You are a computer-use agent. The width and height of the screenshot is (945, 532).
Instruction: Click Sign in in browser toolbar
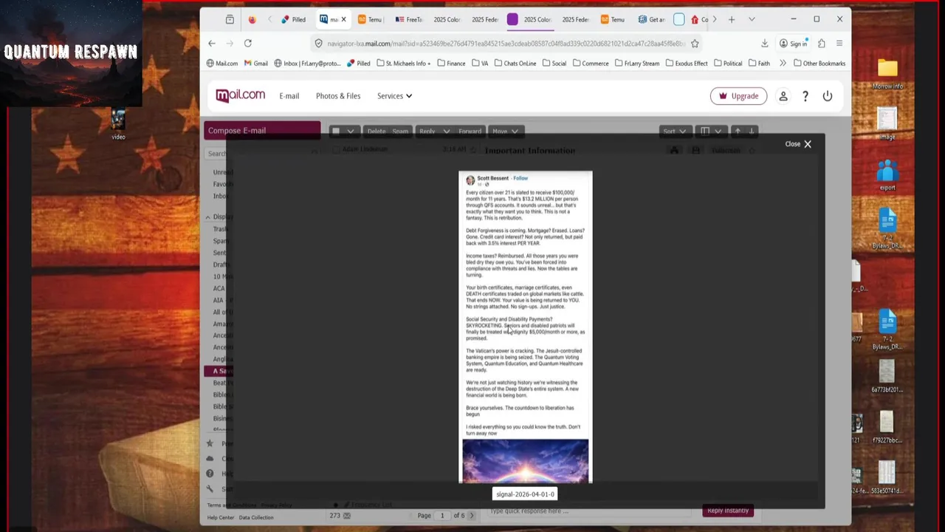(794, 44)
